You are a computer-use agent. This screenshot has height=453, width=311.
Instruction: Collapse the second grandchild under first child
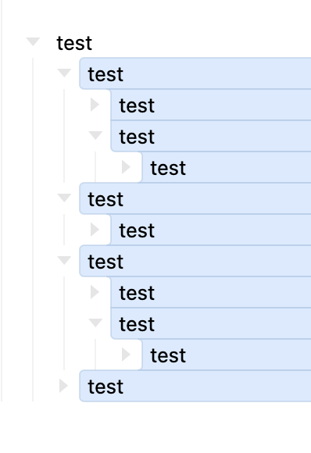[95, 135]
